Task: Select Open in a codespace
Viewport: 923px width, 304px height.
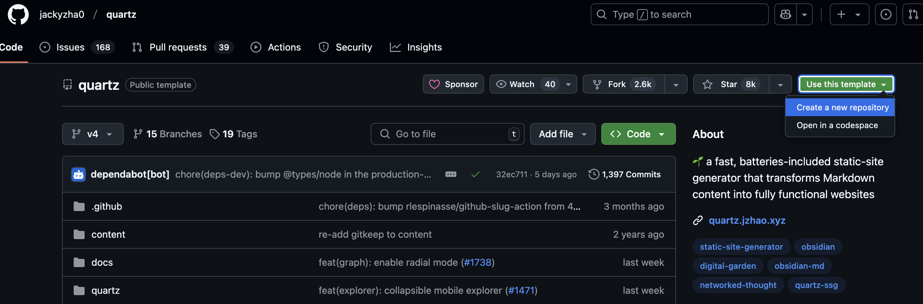Action: [840, 125]
